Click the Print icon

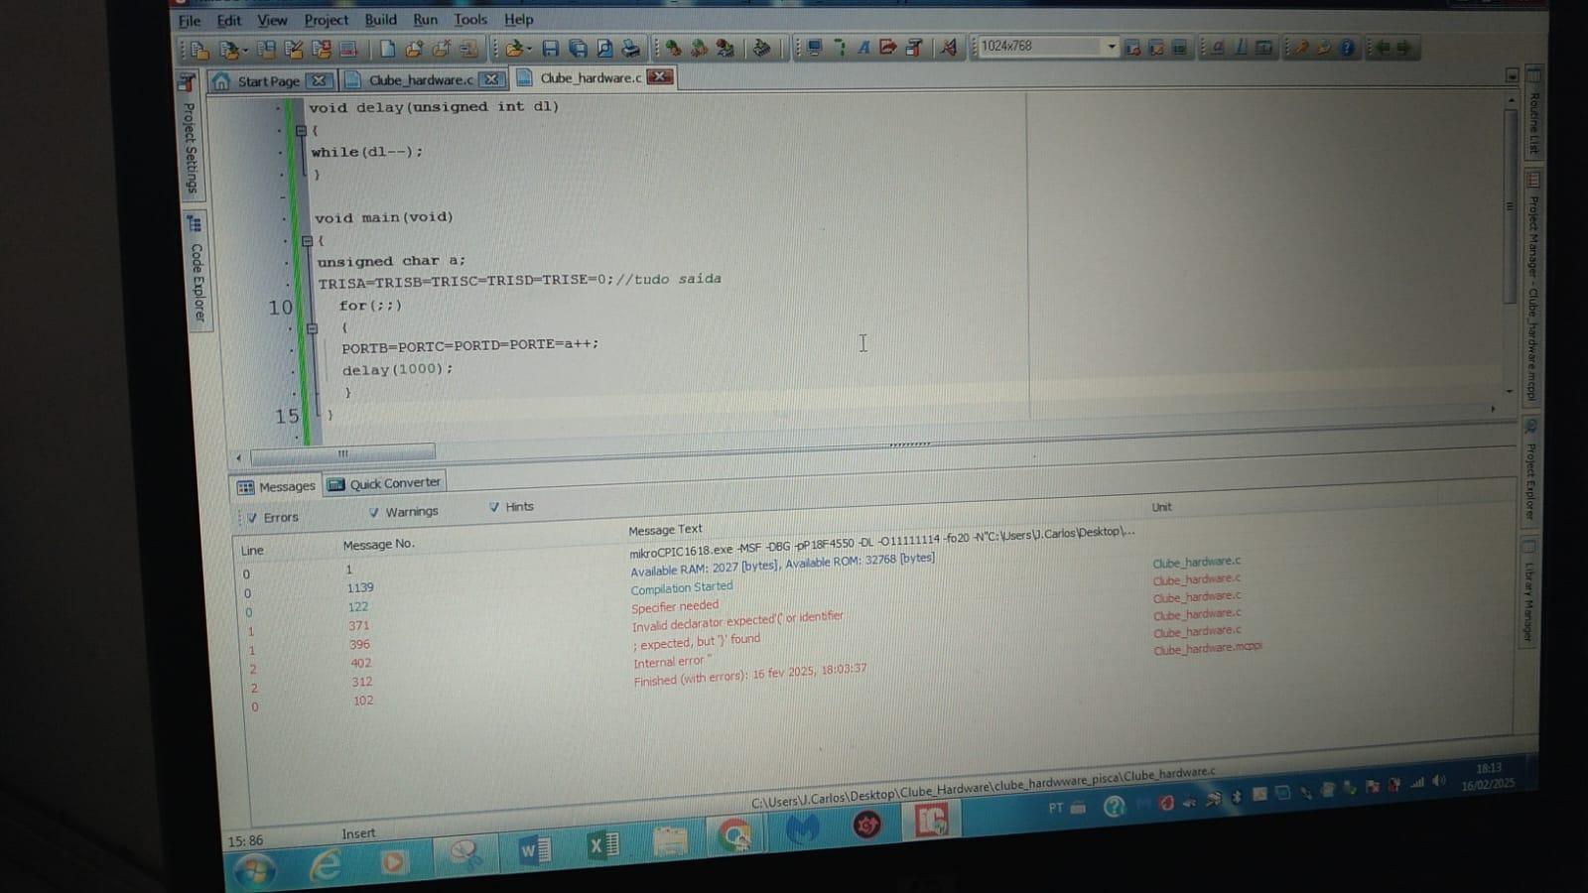tap(631, 48)
